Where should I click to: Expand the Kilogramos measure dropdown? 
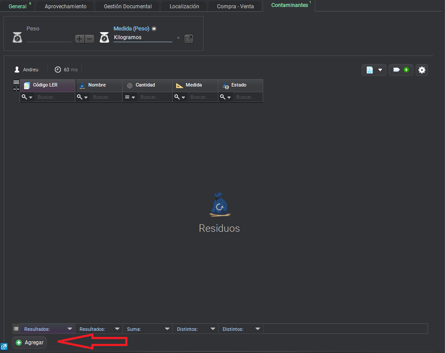point(178,38)
